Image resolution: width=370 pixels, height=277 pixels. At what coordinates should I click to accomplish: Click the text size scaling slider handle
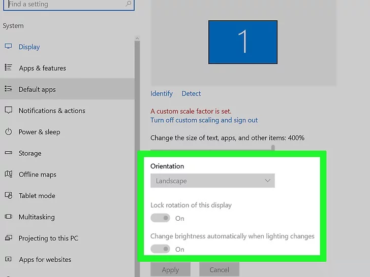pyautogui.click(x=273, y=148)
